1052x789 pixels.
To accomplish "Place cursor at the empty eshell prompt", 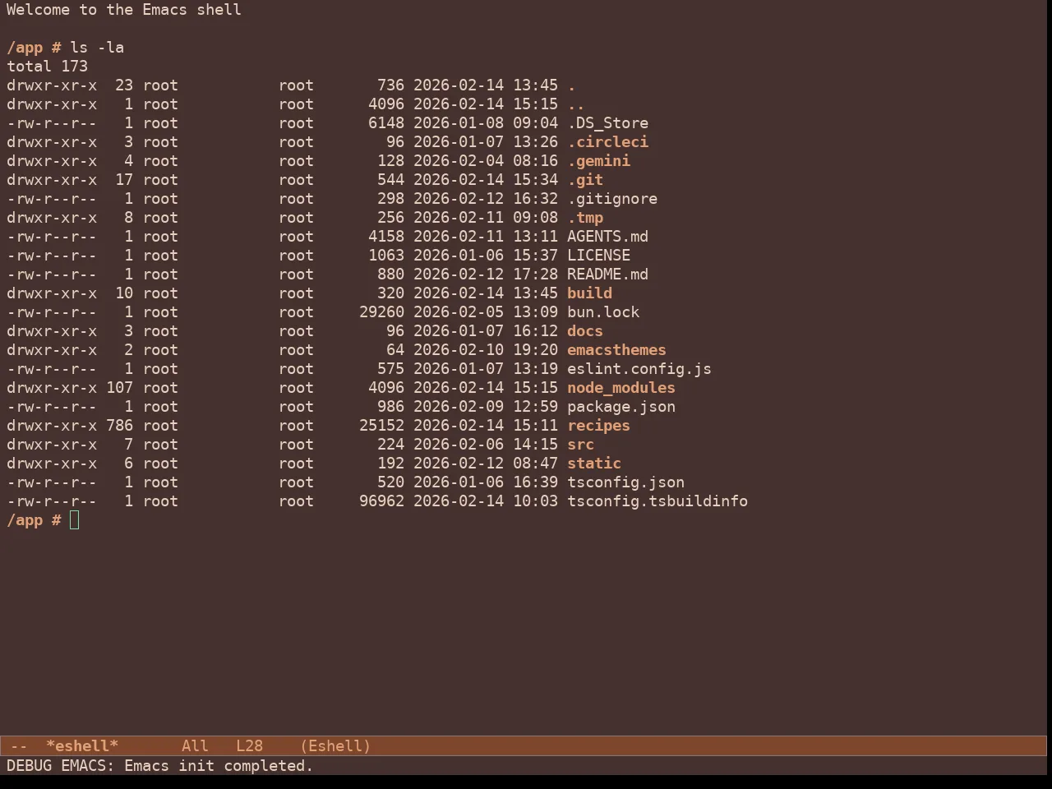I will (75, 520).
